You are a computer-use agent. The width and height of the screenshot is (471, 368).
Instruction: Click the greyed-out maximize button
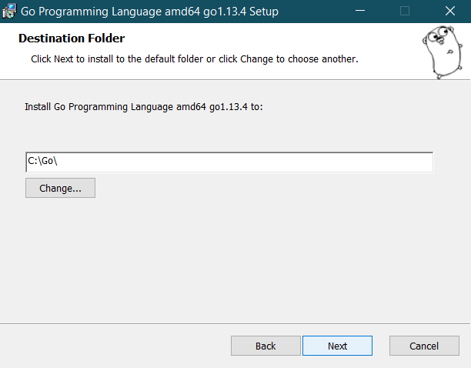click(x=405, y=11)
